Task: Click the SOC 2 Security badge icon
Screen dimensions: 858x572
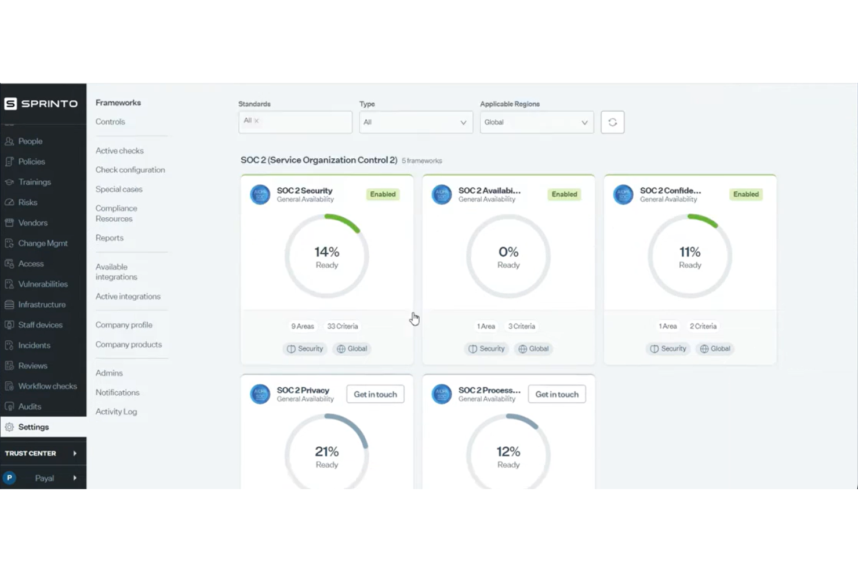Action: (x=260, y=195)
